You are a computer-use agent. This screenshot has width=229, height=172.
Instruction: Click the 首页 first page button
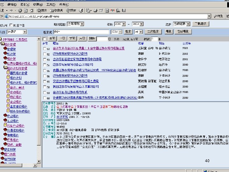pyautogui.click(x=52, y=39)
